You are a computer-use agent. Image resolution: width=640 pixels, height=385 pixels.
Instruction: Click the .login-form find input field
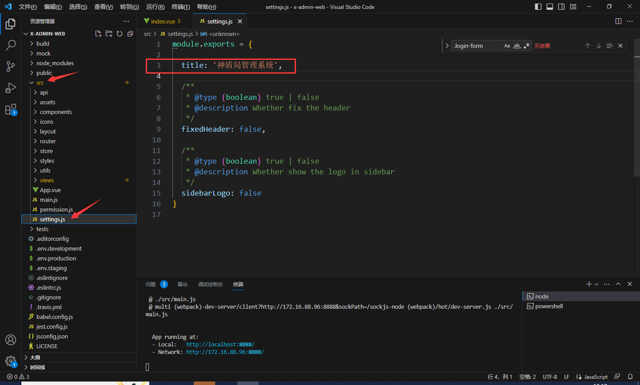[x=477, y=46]
